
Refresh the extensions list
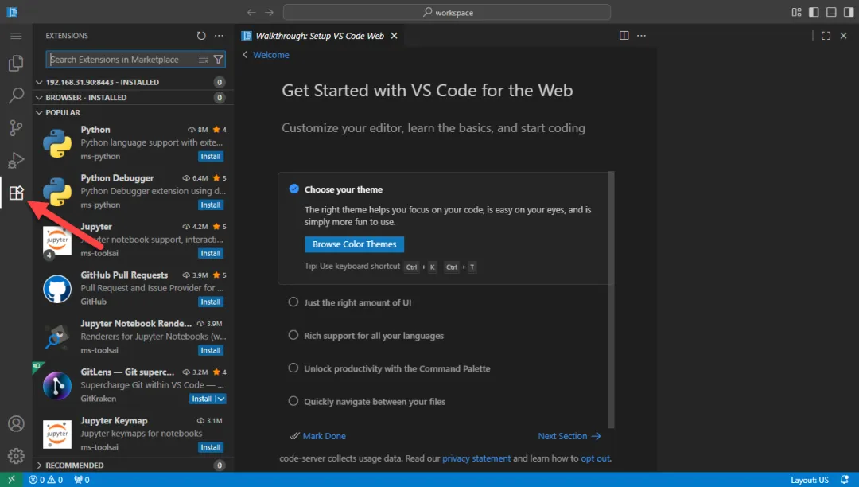point(201,36)
